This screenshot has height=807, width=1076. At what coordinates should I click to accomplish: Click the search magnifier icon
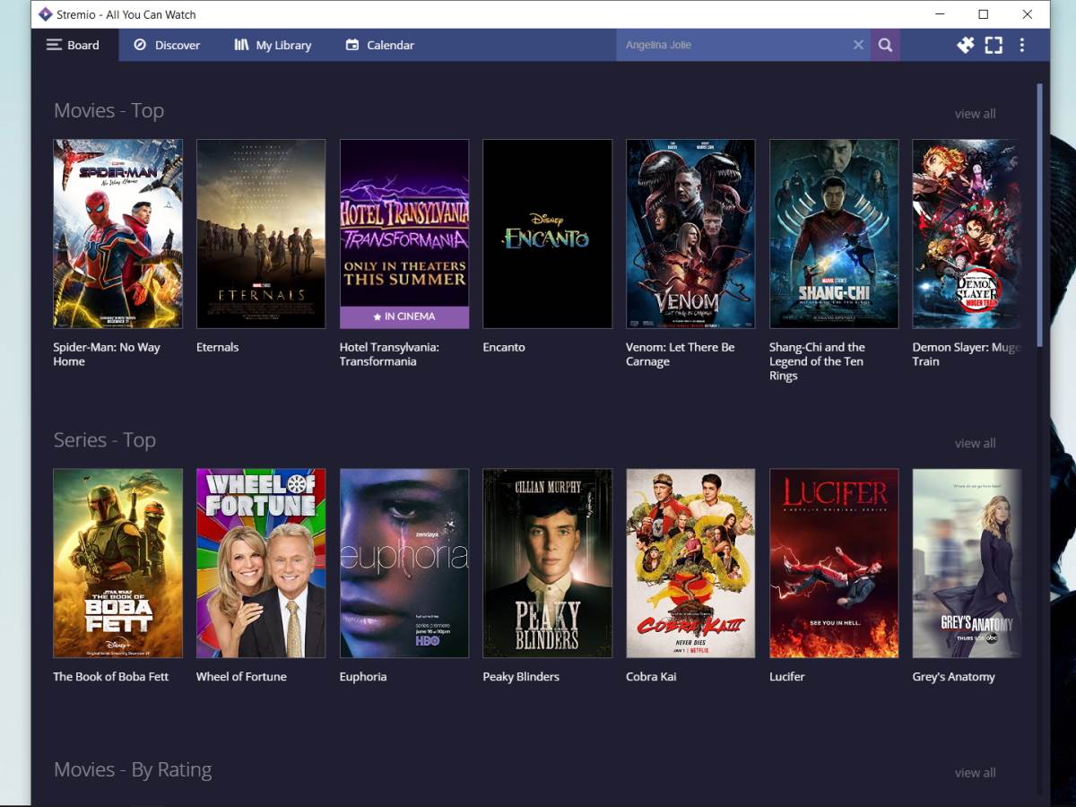pyautogui.click(x=885, y=44)
